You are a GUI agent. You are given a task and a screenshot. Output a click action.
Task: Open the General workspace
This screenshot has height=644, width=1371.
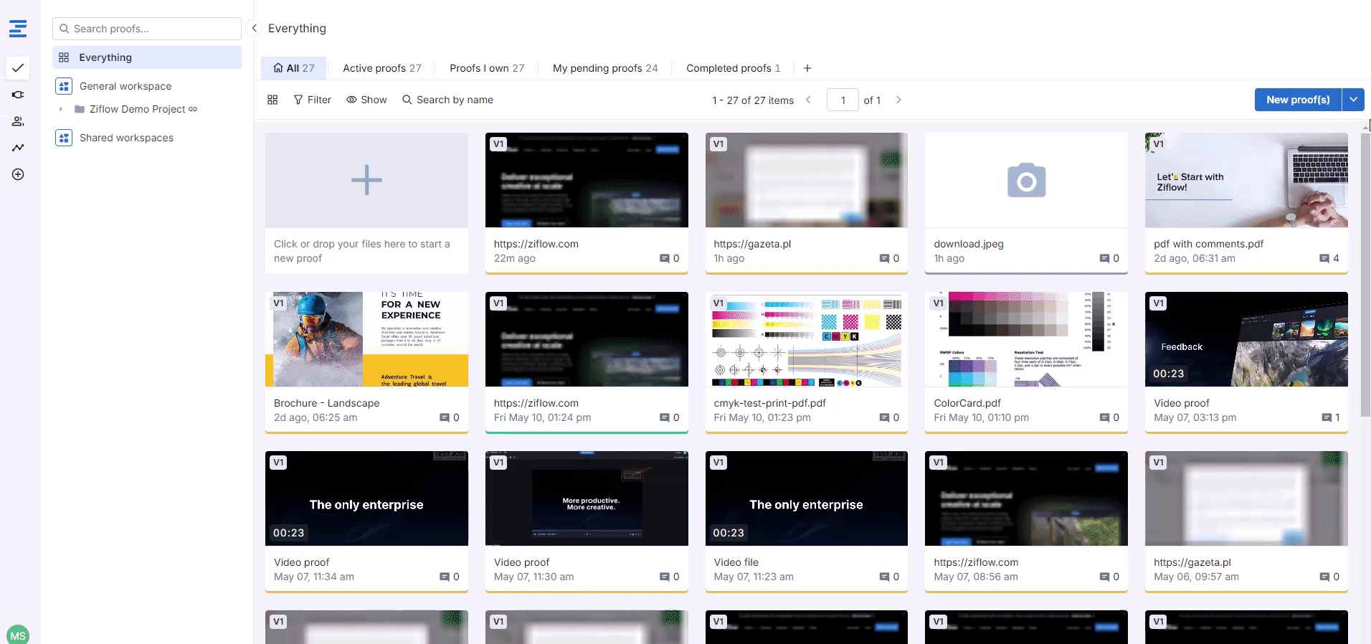click(x=125, y=86)
